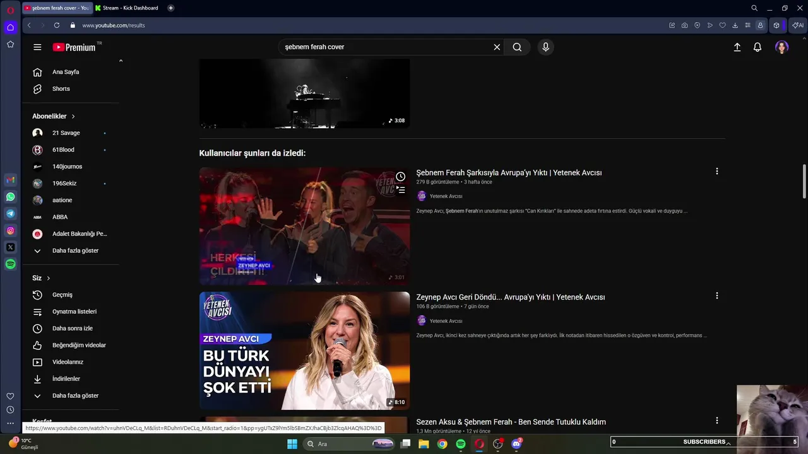
Task: Collapse sidebar scroll up arrow
Action: pyautogui.click(x=121, y=61)
